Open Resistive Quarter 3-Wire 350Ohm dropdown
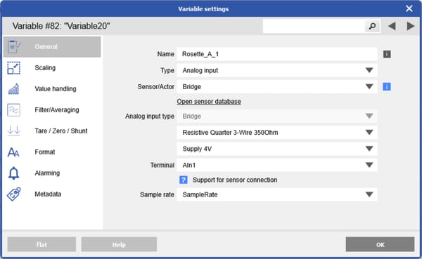Viewport: 422px width, 259px height. [277, 133]
